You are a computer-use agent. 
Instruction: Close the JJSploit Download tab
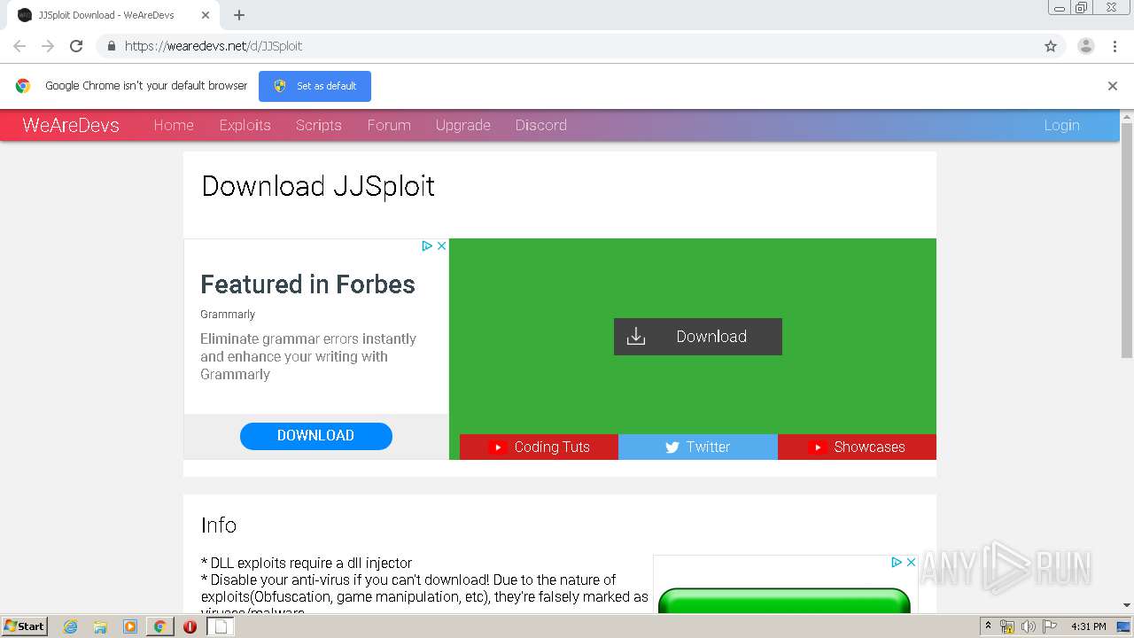[x=206, y=15]
